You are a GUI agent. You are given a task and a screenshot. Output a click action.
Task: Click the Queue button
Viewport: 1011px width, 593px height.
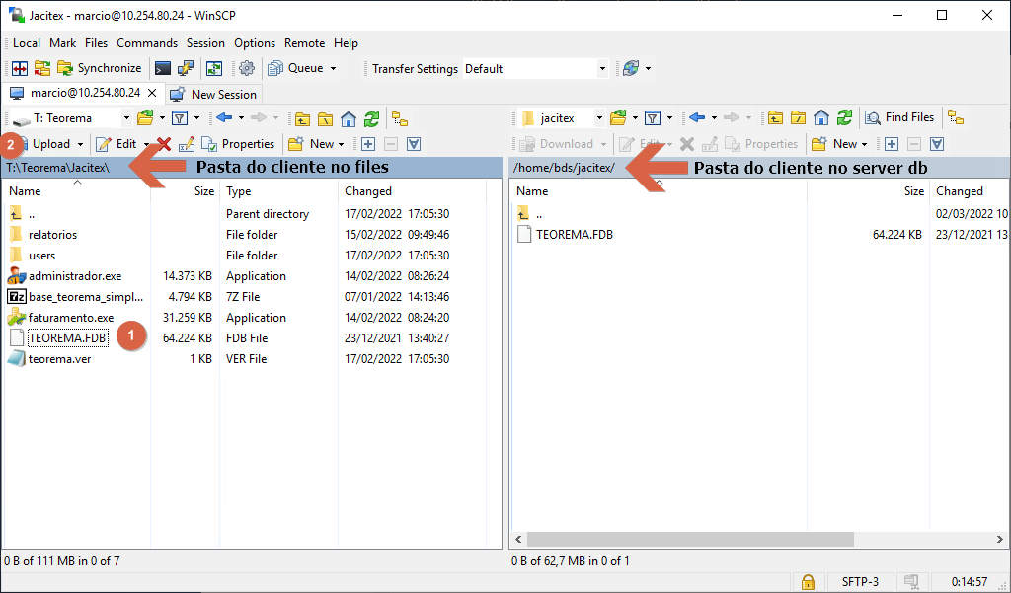pyautogui.click(x=296, y=68)
